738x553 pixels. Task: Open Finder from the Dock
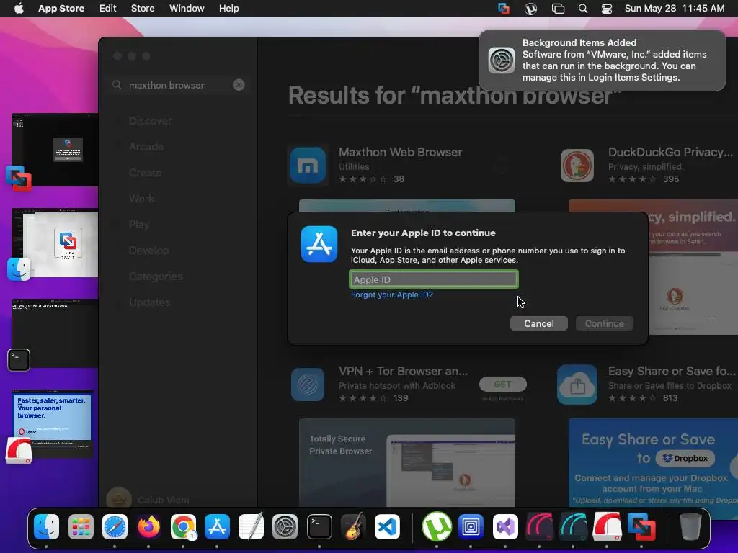[47, 526]
